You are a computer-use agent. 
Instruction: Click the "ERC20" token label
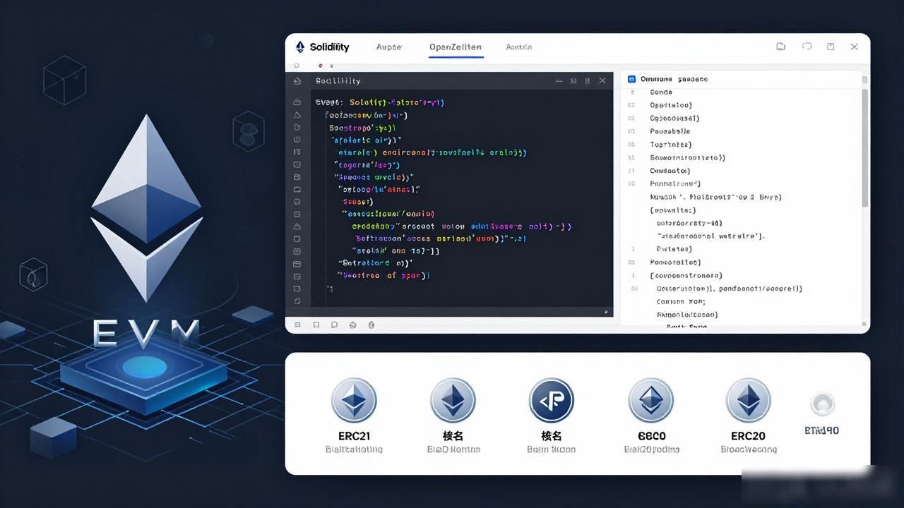click(749, 436)
